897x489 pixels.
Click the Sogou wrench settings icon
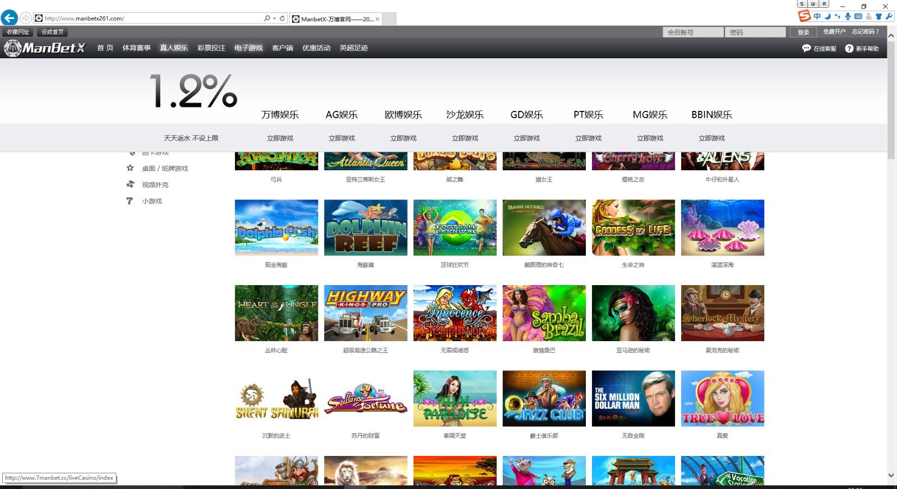(x=889, y=17)
